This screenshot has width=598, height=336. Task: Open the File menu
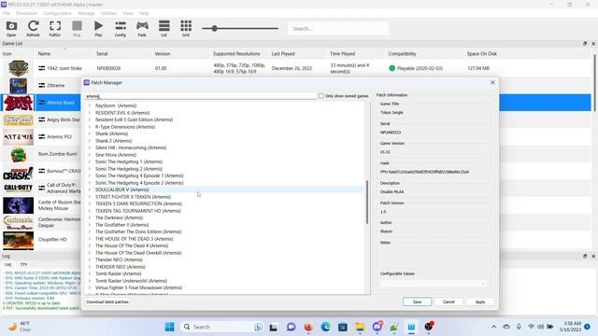pos(7,13)
